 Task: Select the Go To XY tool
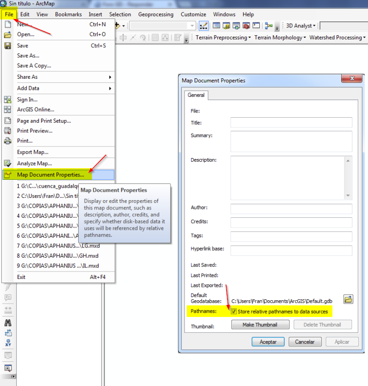(8, 343)
